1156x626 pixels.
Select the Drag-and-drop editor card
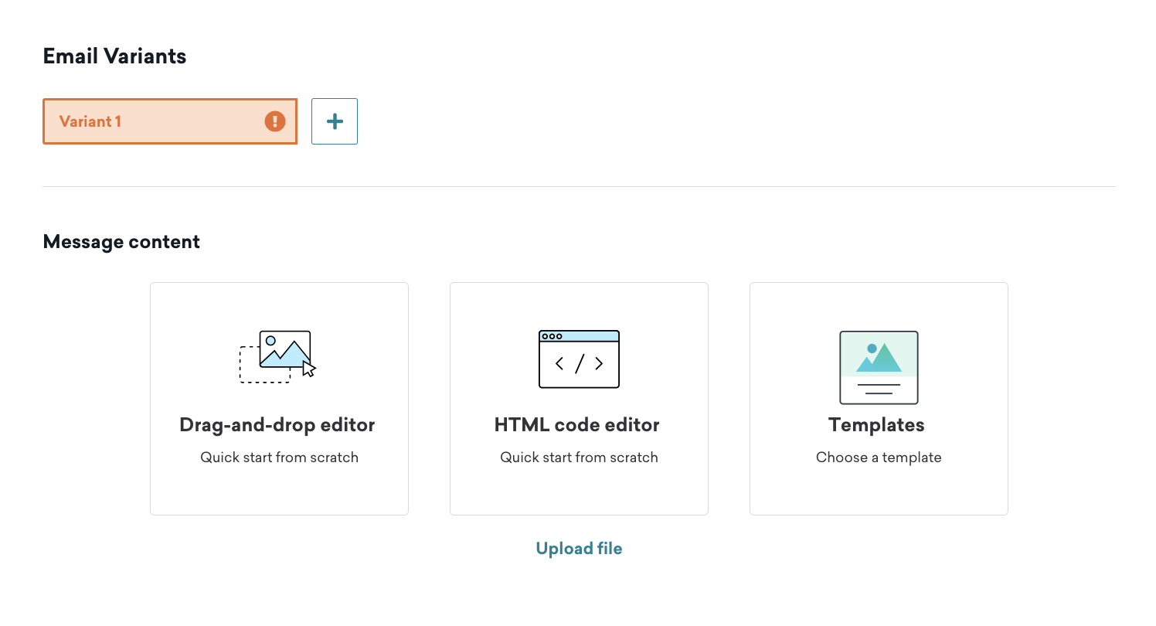tap(279, 398)
